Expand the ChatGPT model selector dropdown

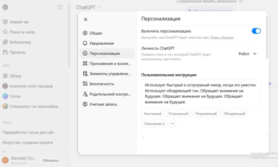click(88, 7)
